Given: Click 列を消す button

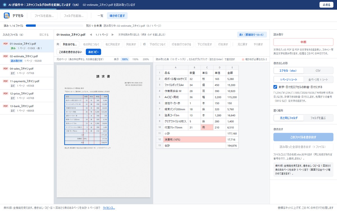Looking at the screenshot, I should tap(131, 44).
